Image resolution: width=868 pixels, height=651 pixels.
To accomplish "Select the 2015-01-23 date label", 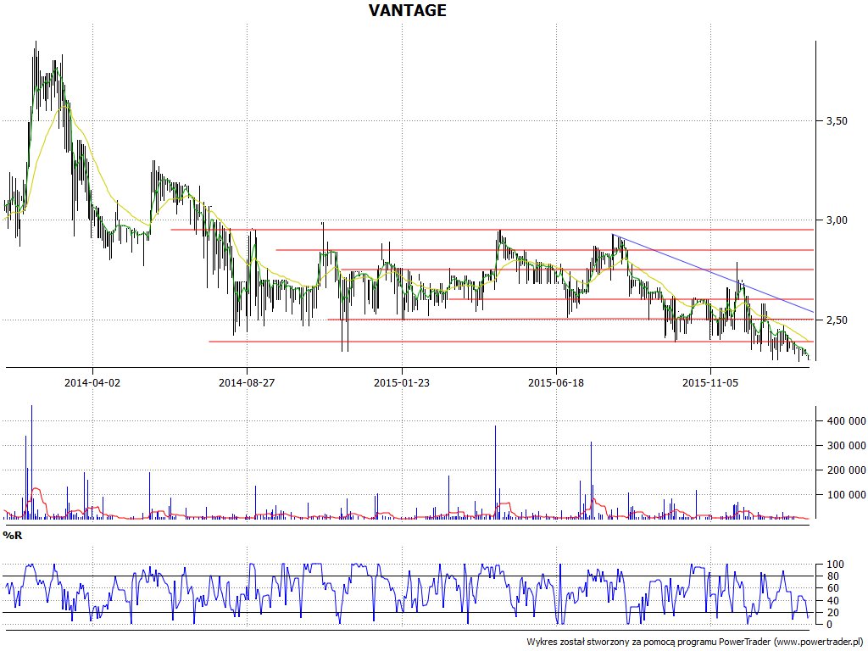I will pos(401,382).
